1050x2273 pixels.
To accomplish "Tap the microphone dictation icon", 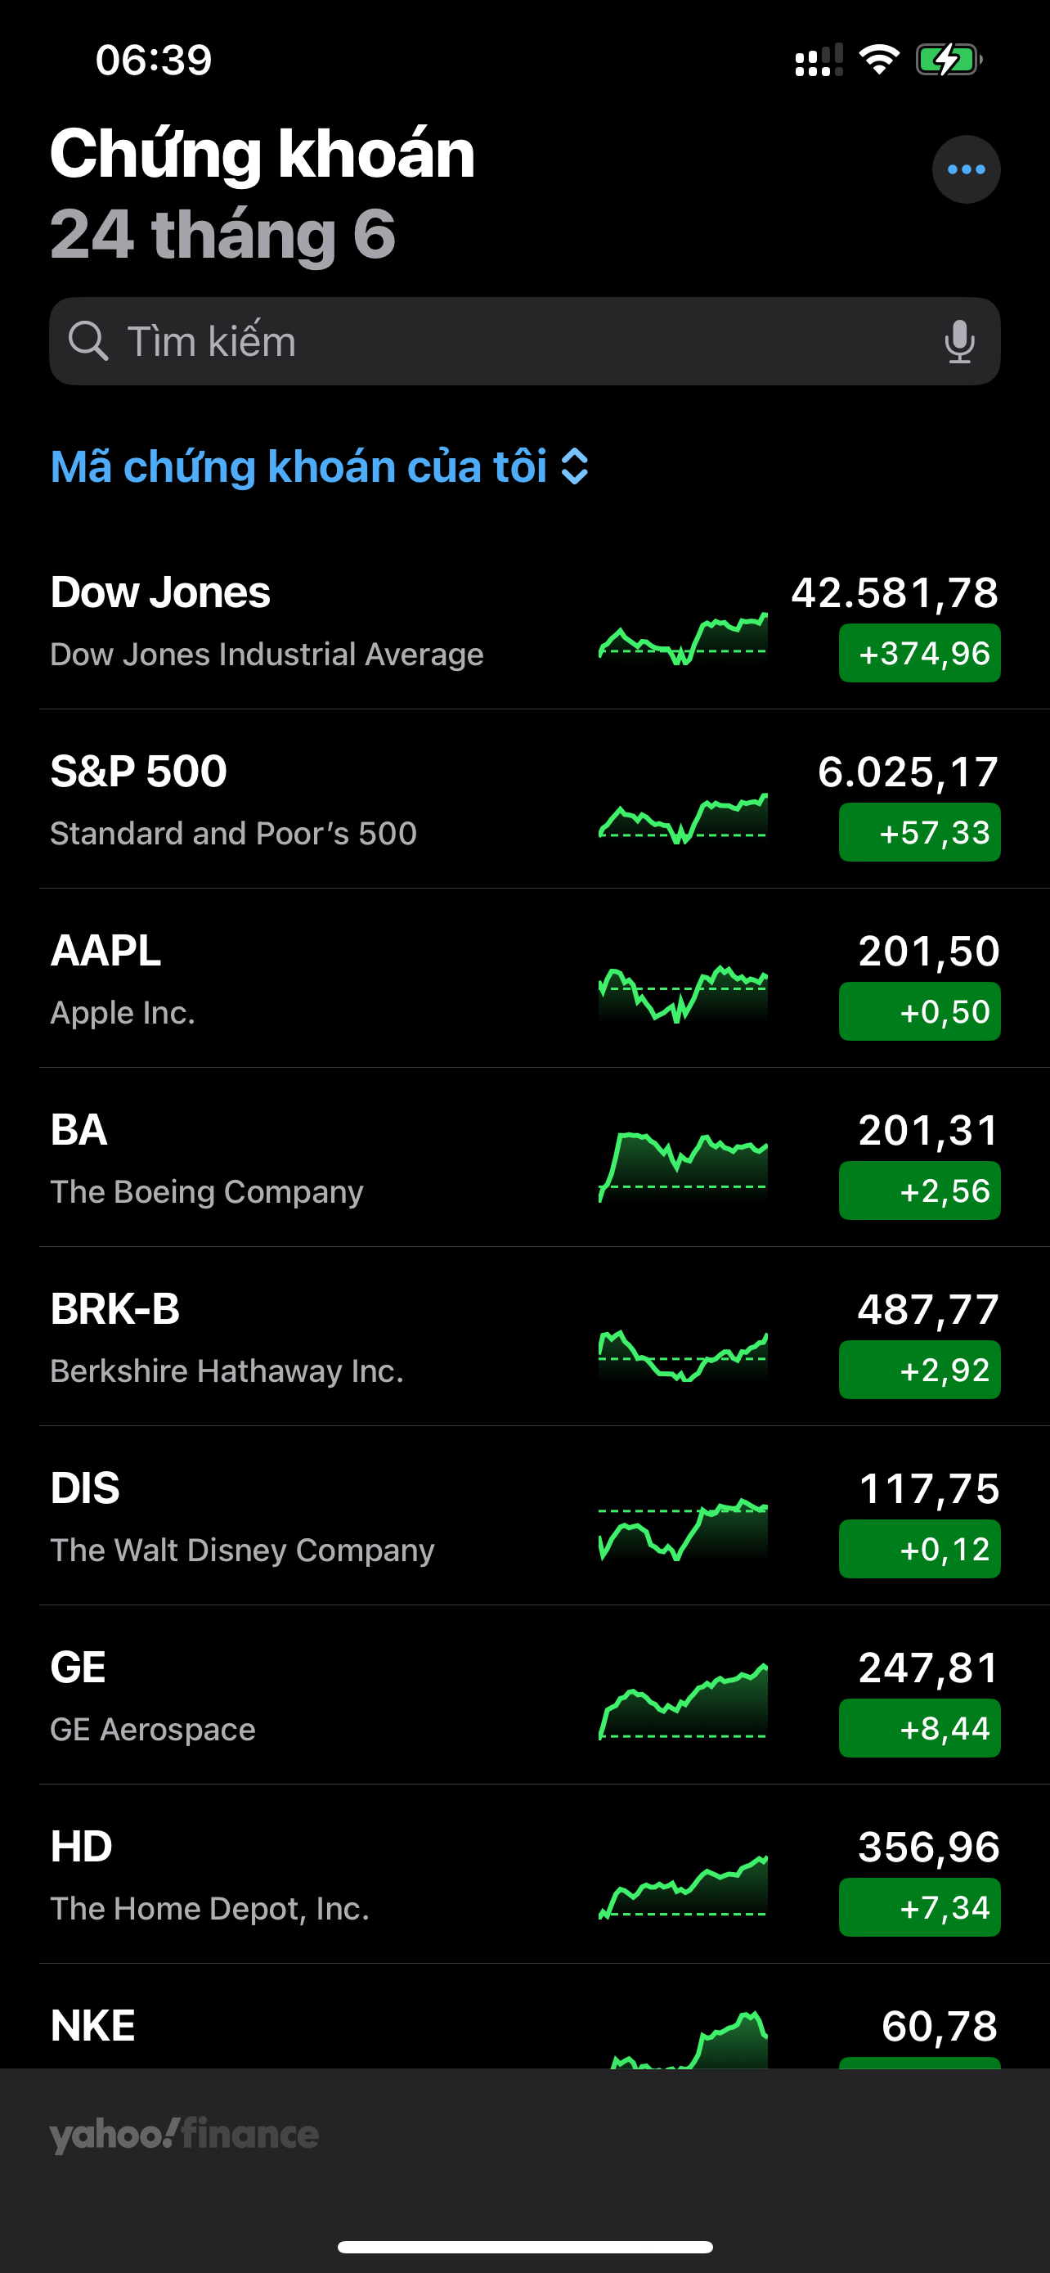I will click(x=959, y=341).
